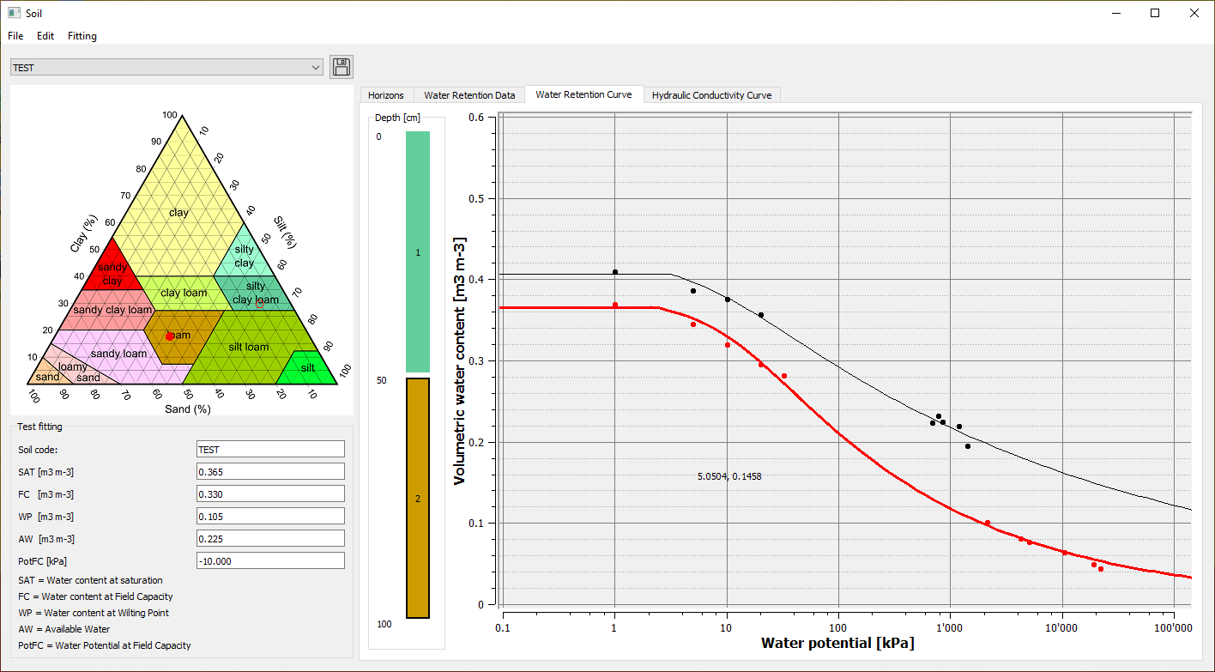Click the loamy sand region label
The height and width of the screenshot is (672, 1215).
tap(80, 372)
